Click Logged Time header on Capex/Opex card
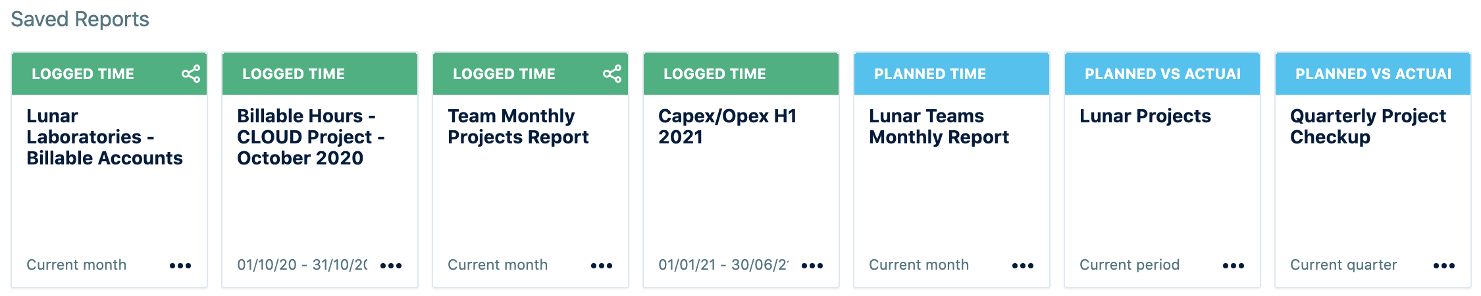1481x296 pixels. point(715,74)
